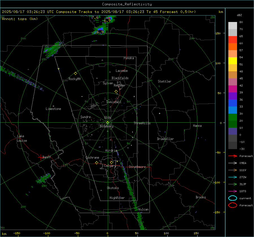The width and height of the screenshot is (254, 237).
Task: Click the UTC timestamp header line
Action: (99, 12)
